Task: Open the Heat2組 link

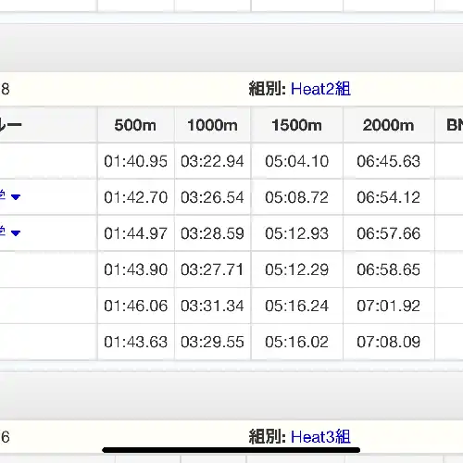Action: [x=320, y=89]
